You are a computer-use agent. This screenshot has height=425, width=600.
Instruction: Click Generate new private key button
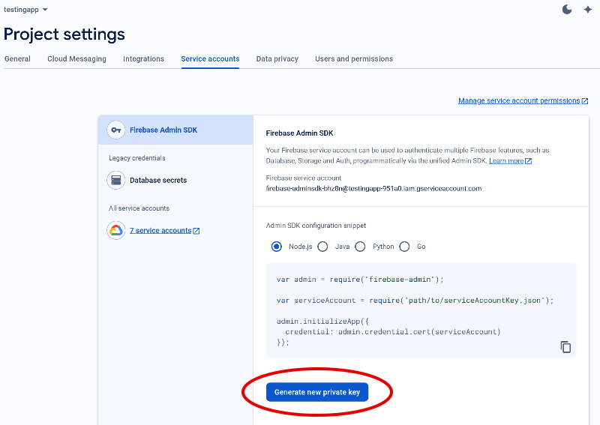point(317,392)
